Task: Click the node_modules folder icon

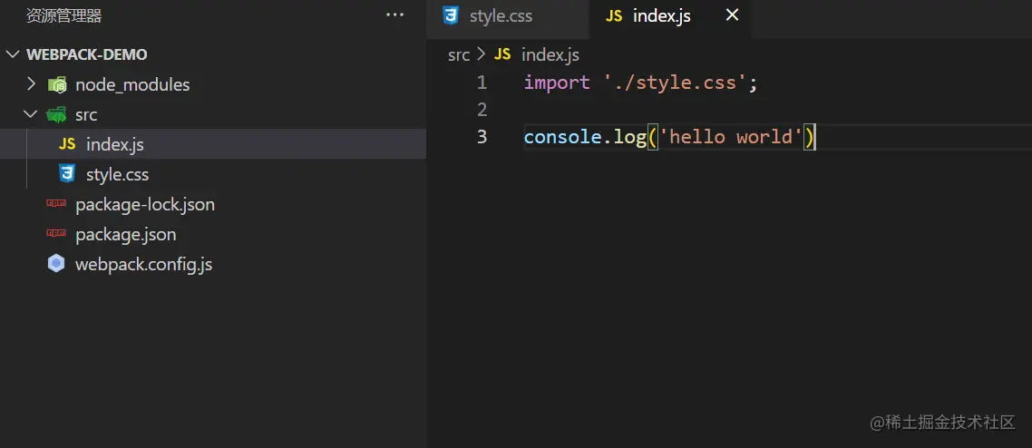Action: (x=57, y=84)
